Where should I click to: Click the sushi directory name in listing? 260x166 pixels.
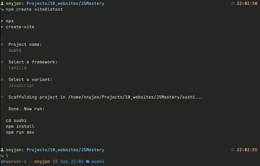(x=98, y=161)
